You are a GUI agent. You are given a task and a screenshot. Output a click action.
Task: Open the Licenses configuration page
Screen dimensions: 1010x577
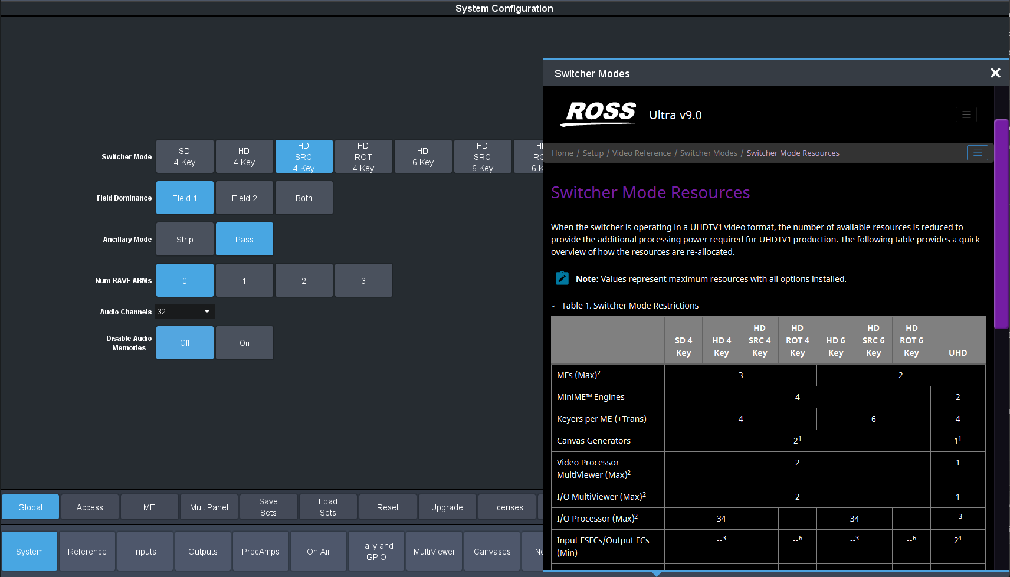coord(506,507)
